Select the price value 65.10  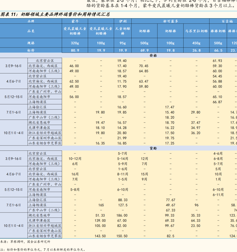click(218, 97)
